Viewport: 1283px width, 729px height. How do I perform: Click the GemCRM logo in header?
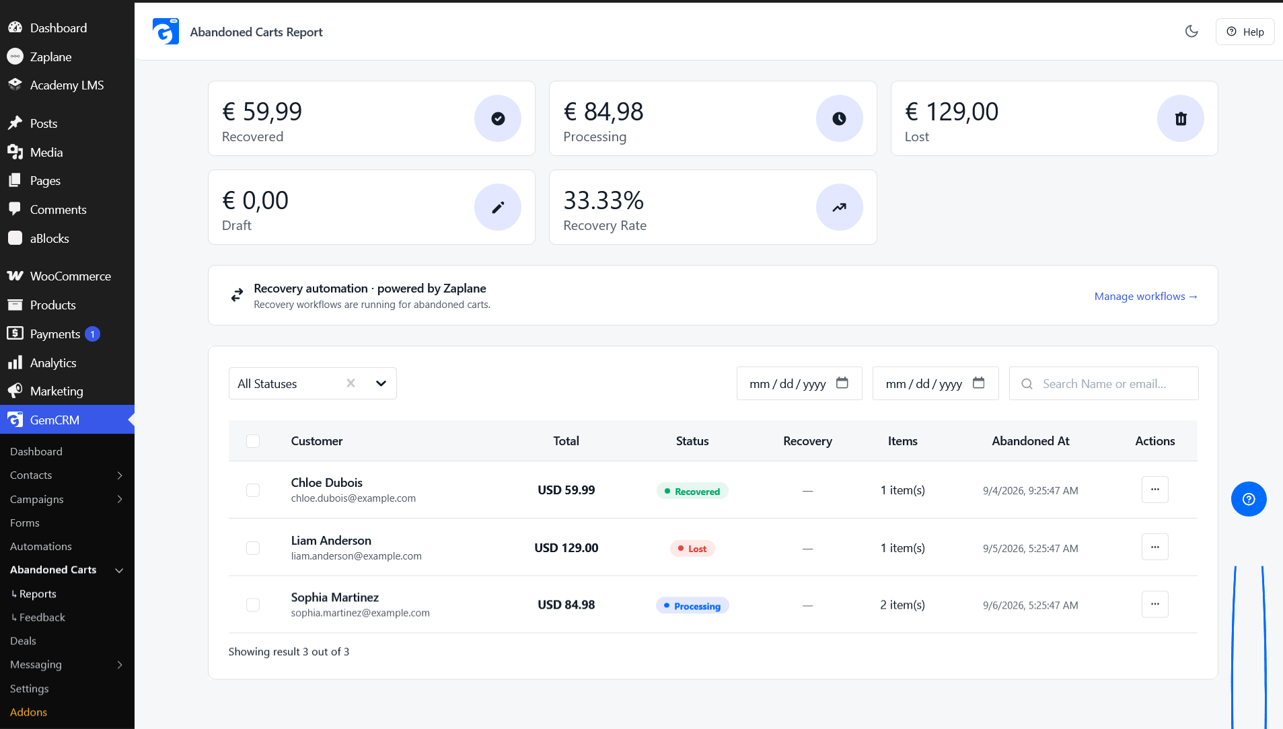point(166,32)
